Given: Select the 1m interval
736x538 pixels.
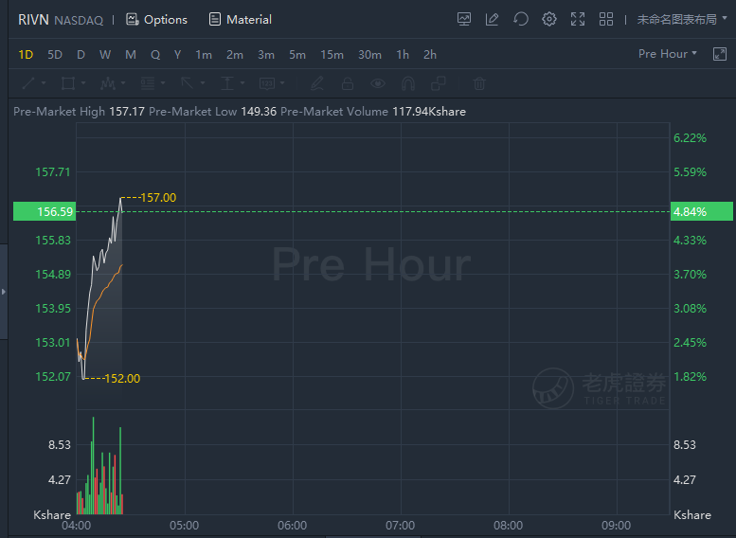Looking at the screenshot, I should [204, 55].
